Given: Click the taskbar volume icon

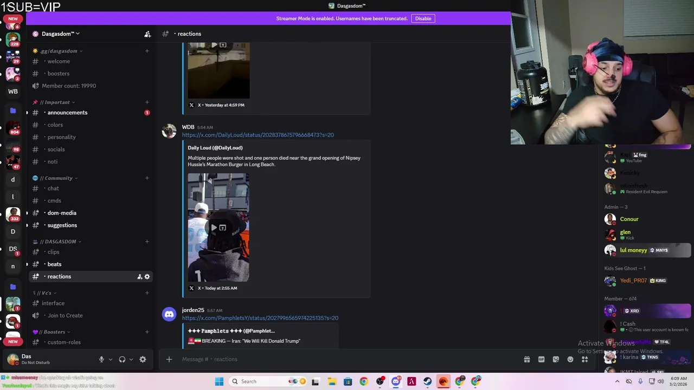Looking at the screenshot, I should (x=661, y=381).
